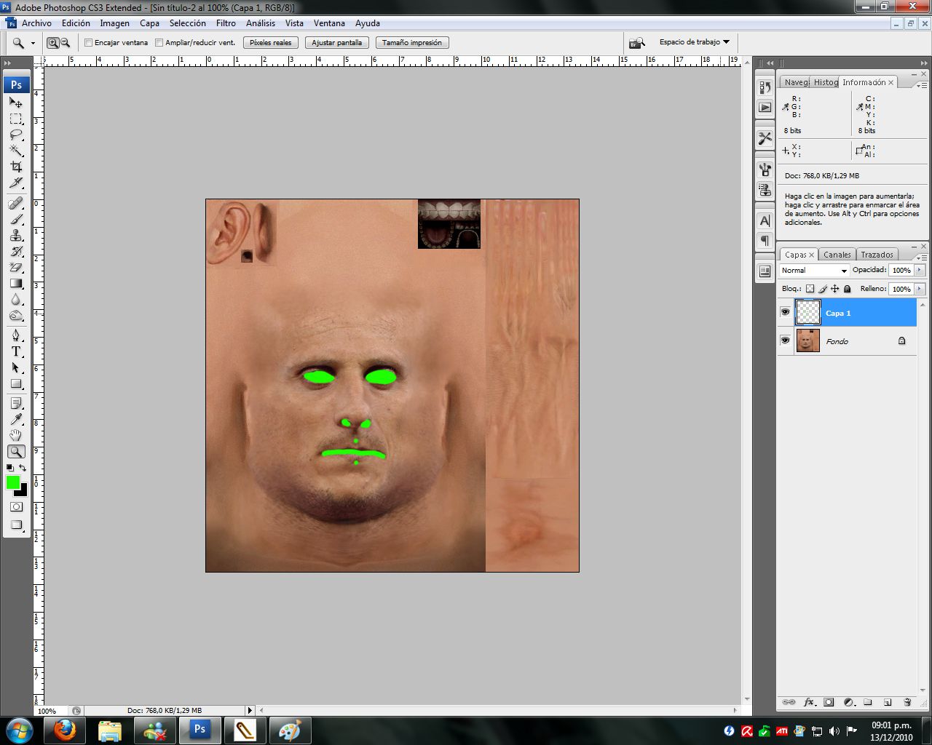Image resolution: width=932 pixels, height=745 pixels.
Task: Select the Hand tool
Action: click(16, 435)
